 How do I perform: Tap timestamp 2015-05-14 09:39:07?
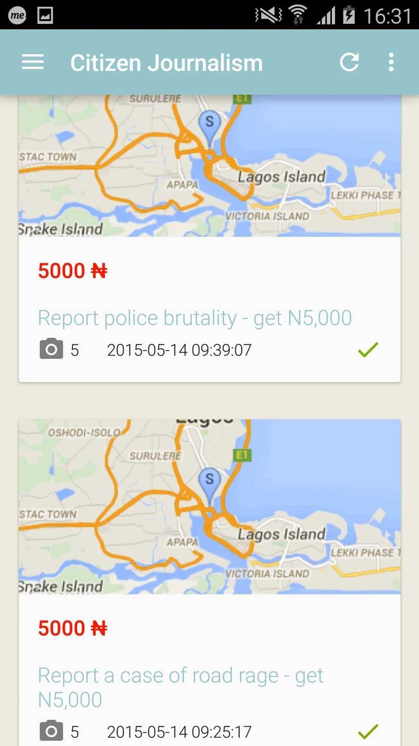(179, 350)
